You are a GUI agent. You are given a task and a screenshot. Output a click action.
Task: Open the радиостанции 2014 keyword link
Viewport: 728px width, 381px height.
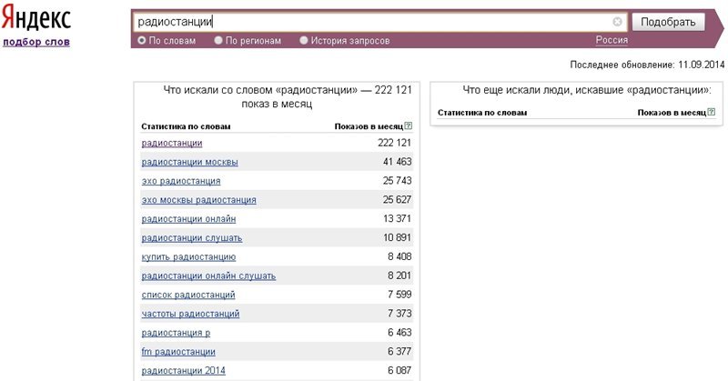pyautogui.click(x=184, y=371)
